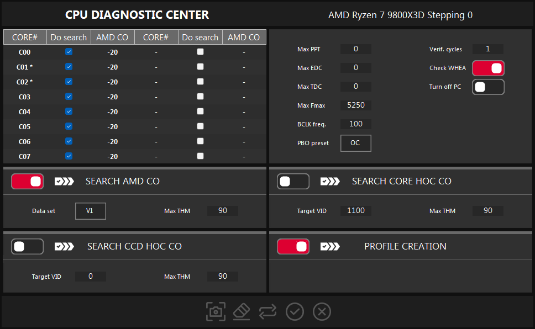This screenshot has width=535, height=329.
Task: Click the eraser clear icon
Action: [242, 312]
